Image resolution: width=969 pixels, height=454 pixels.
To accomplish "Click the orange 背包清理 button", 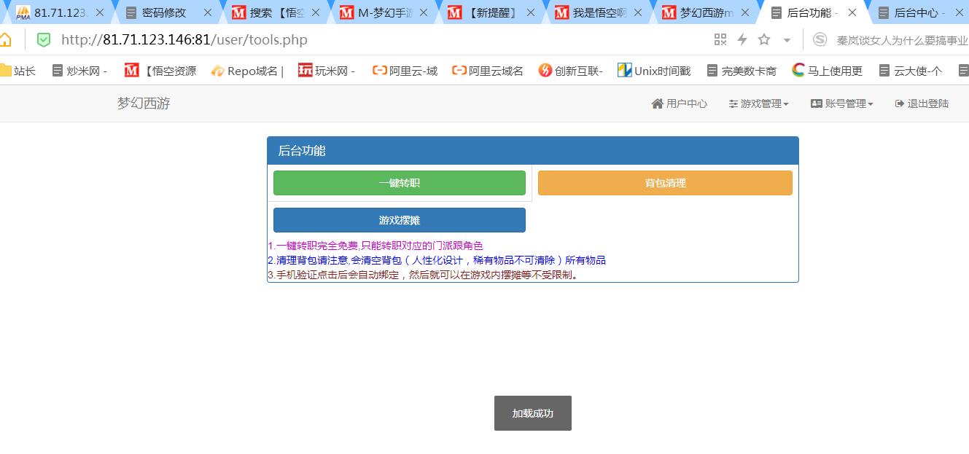I will [x=665, y=183].
